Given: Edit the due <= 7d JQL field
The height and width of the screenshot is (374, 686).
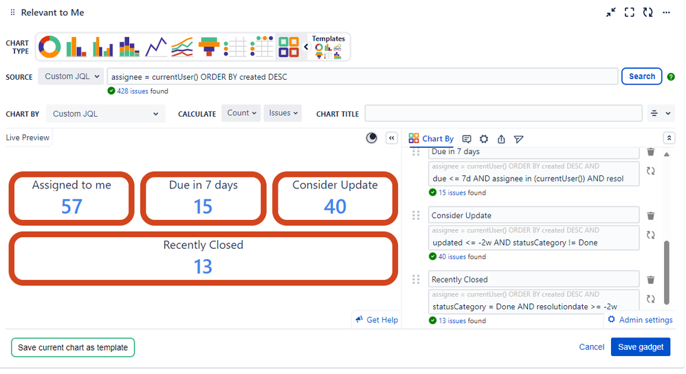Looking at the screenshot, I should coord(533,174).
